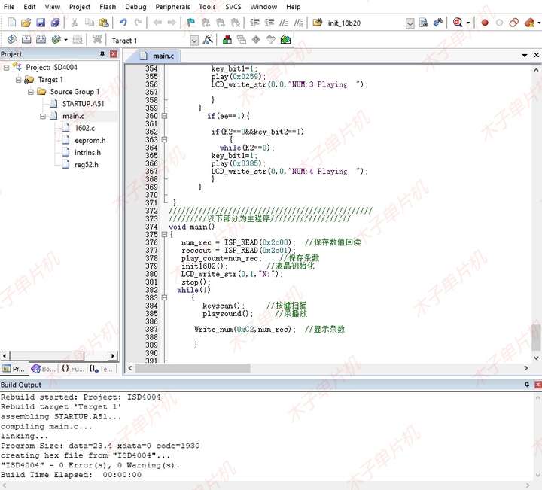Open Manage Run-Time Environment icon

[x=256, y=40]
